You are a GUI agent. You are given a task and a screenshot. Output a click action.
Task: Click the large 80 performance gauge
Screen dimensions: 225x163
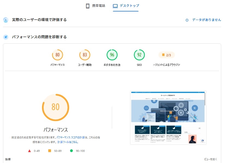(56, 107)
